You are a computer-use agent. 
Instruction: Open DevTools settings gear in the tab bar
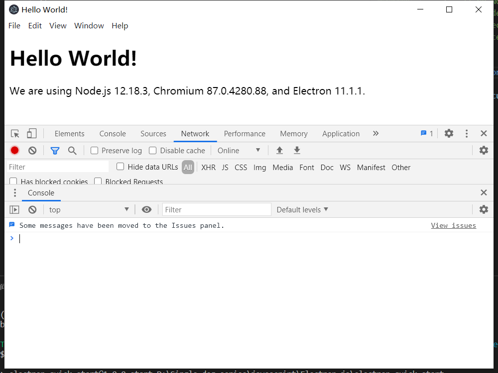click(449, 133)
